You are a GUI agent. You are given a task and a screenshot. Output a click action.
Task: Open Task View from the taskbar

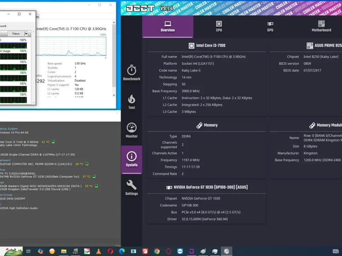point(28,251)
